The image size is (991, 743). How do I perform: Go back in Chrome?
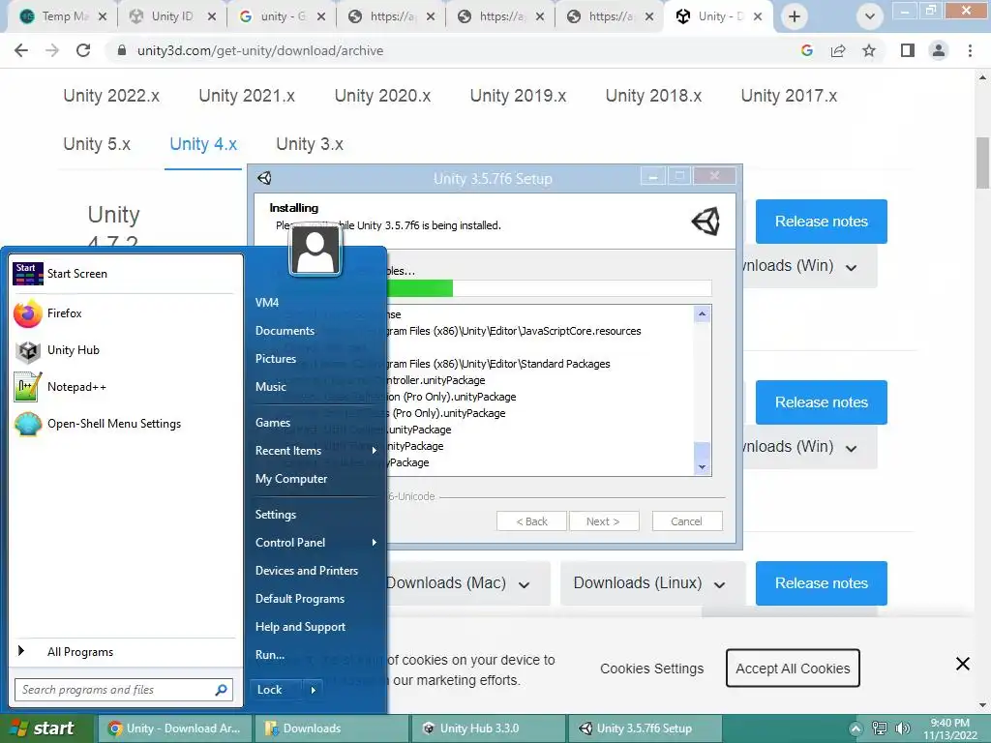pyautogui.click(x=21, y=50)
